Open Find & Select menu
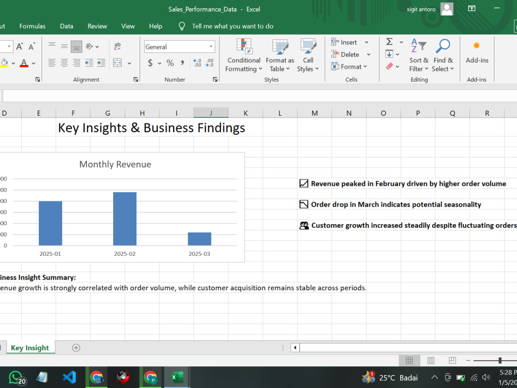This screenshot has height=388, width=517. coord(443,55)
